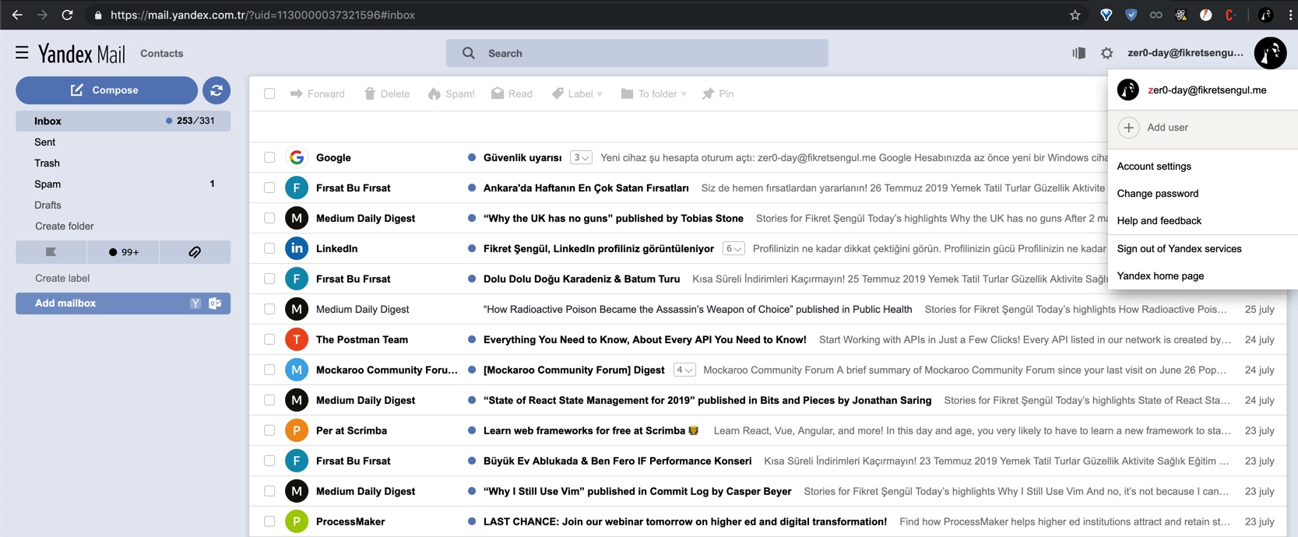The height and width of the screenshot is (537, 1298).
Task: Click Create label link
Action: 62,279
